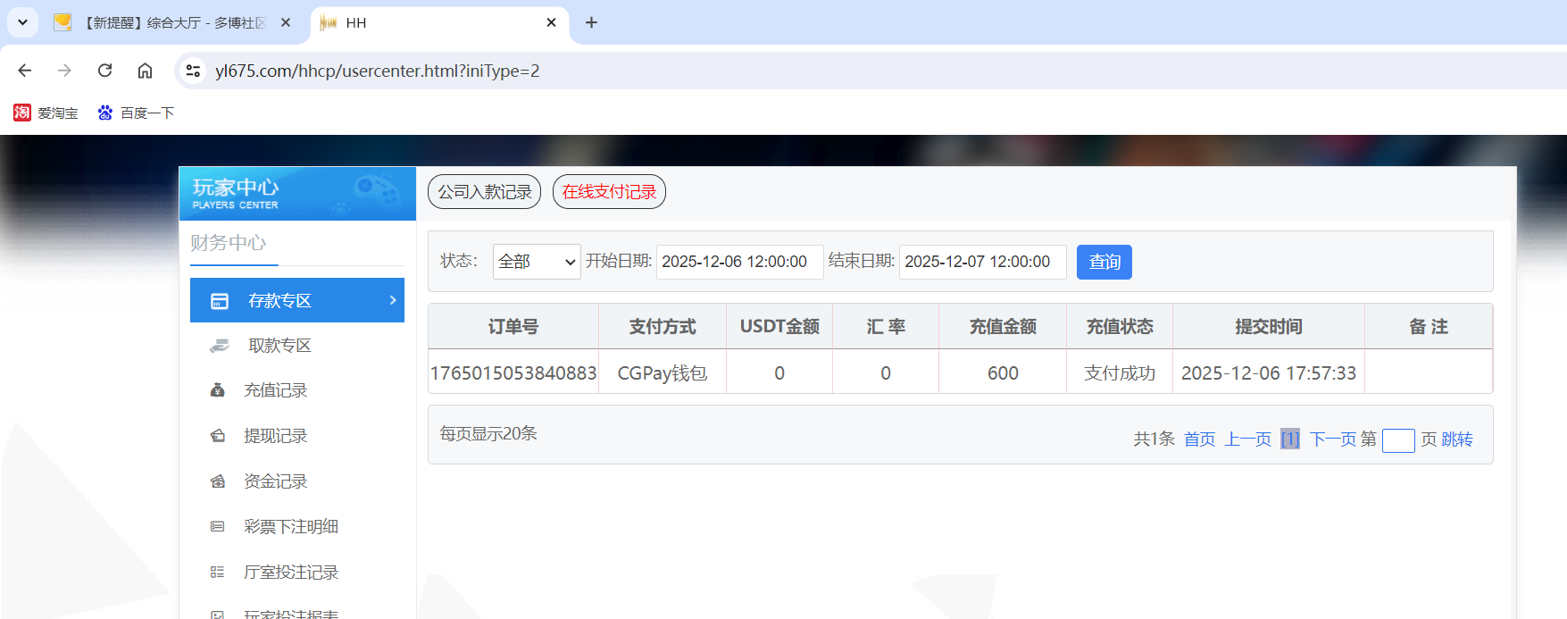Open the tab search dropdown arrow

(x=22, y=22)
